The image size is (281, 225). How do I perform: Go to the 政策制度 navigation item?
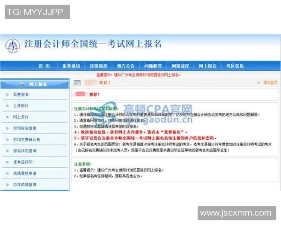tap(98, 66)
